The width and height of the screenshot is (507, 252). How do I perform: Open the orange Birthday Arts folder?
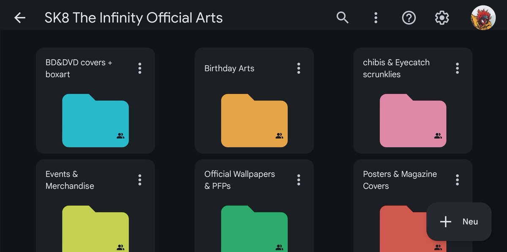click(x=254, y=121)
